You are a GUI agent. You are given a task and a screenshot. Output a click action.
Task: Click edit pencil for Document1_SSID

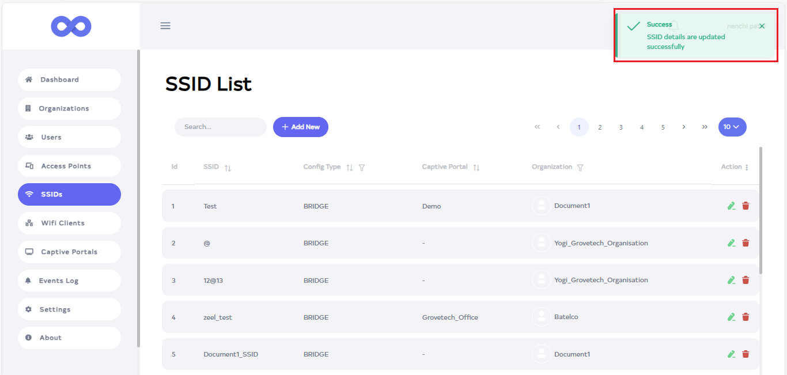pos(731,354)
